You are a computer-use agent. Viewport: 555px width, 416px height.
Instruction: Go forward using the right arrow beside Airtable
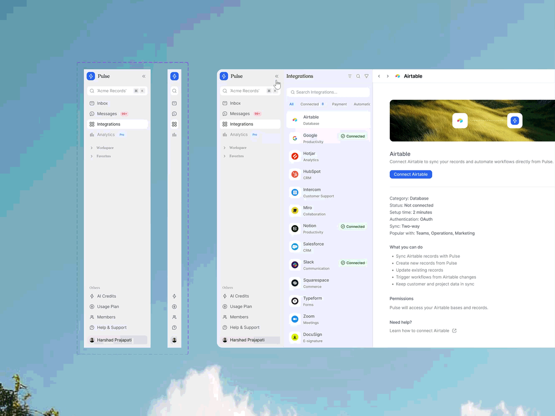coord(388,76)
